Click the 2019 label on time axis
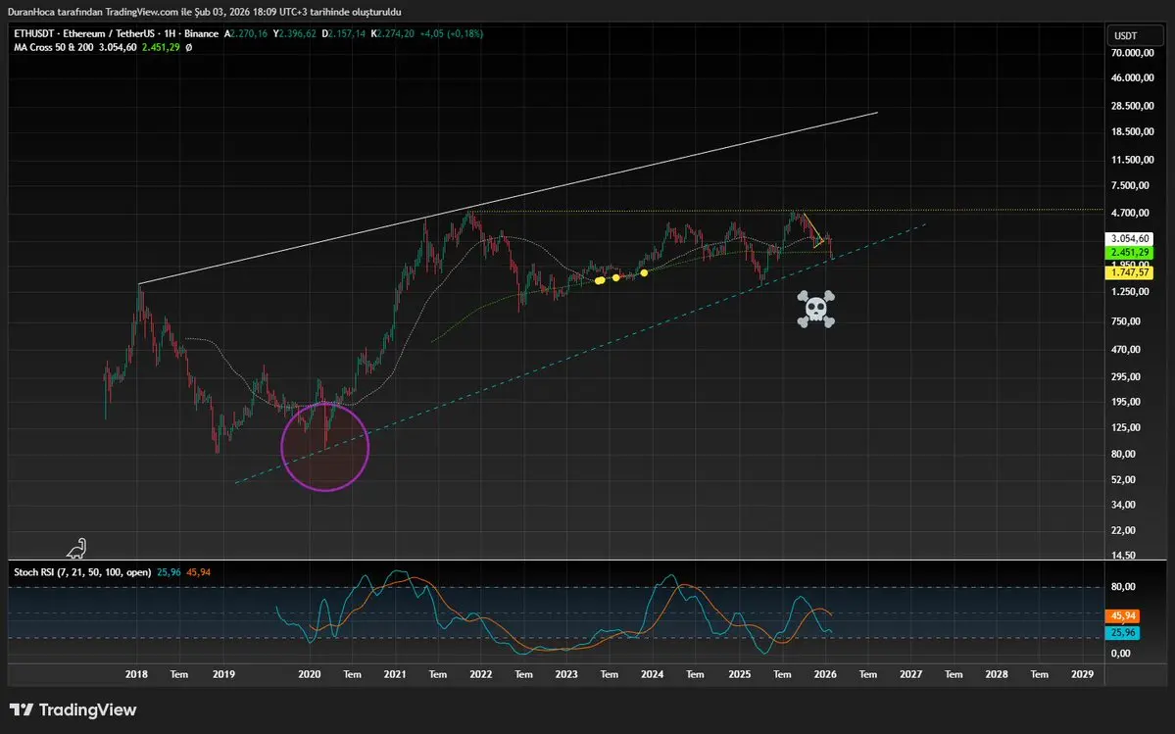 [x=223, y=674]
